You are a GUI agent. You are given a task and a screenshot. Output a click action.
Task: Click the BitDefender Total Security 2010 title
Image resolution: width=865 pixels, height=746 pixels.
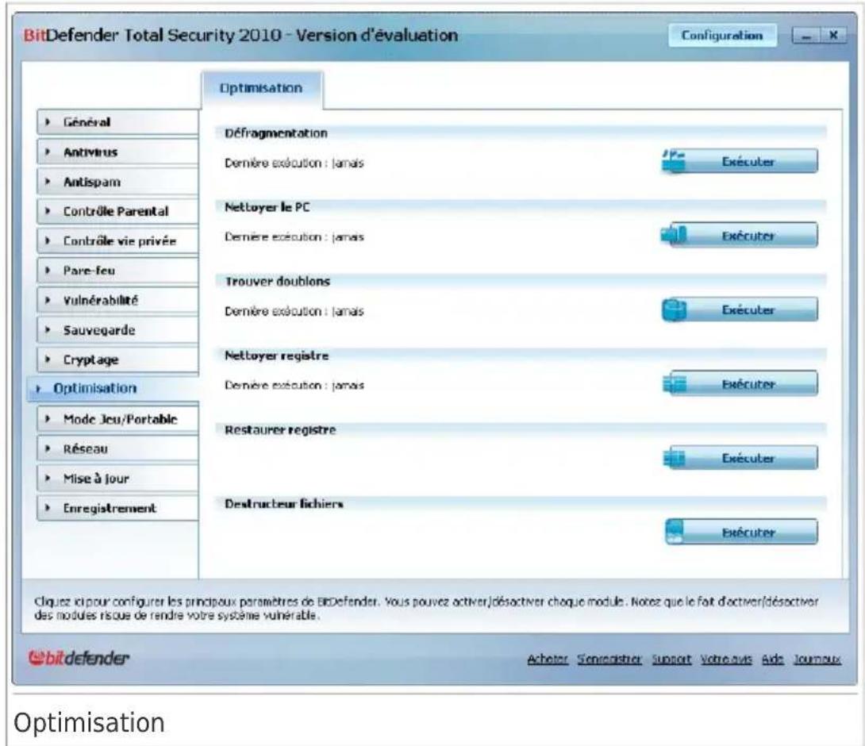tap(240, 35)
